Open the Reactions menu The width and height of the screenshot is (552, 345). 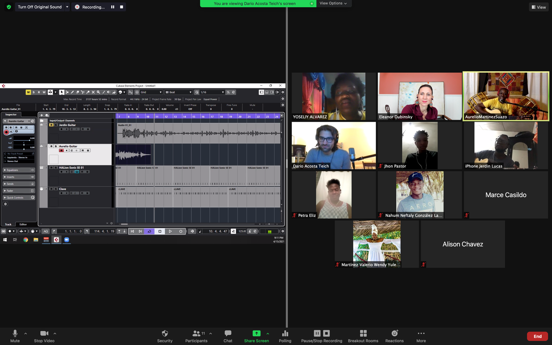(394, 333)
